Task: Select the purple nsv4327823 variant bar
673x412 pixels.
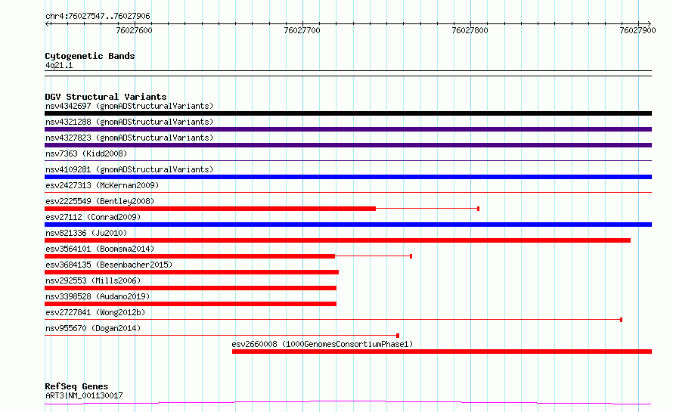Action: (348, 145)
